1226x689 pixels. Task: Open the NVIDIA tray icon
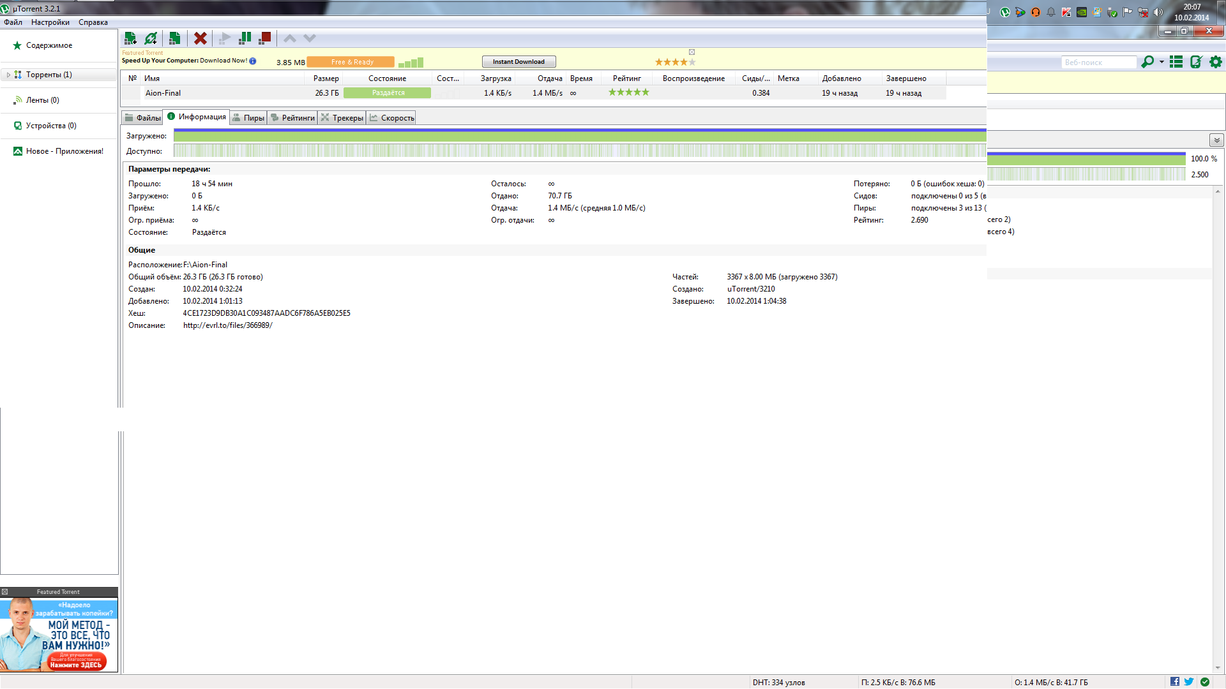click(1082, 12)
